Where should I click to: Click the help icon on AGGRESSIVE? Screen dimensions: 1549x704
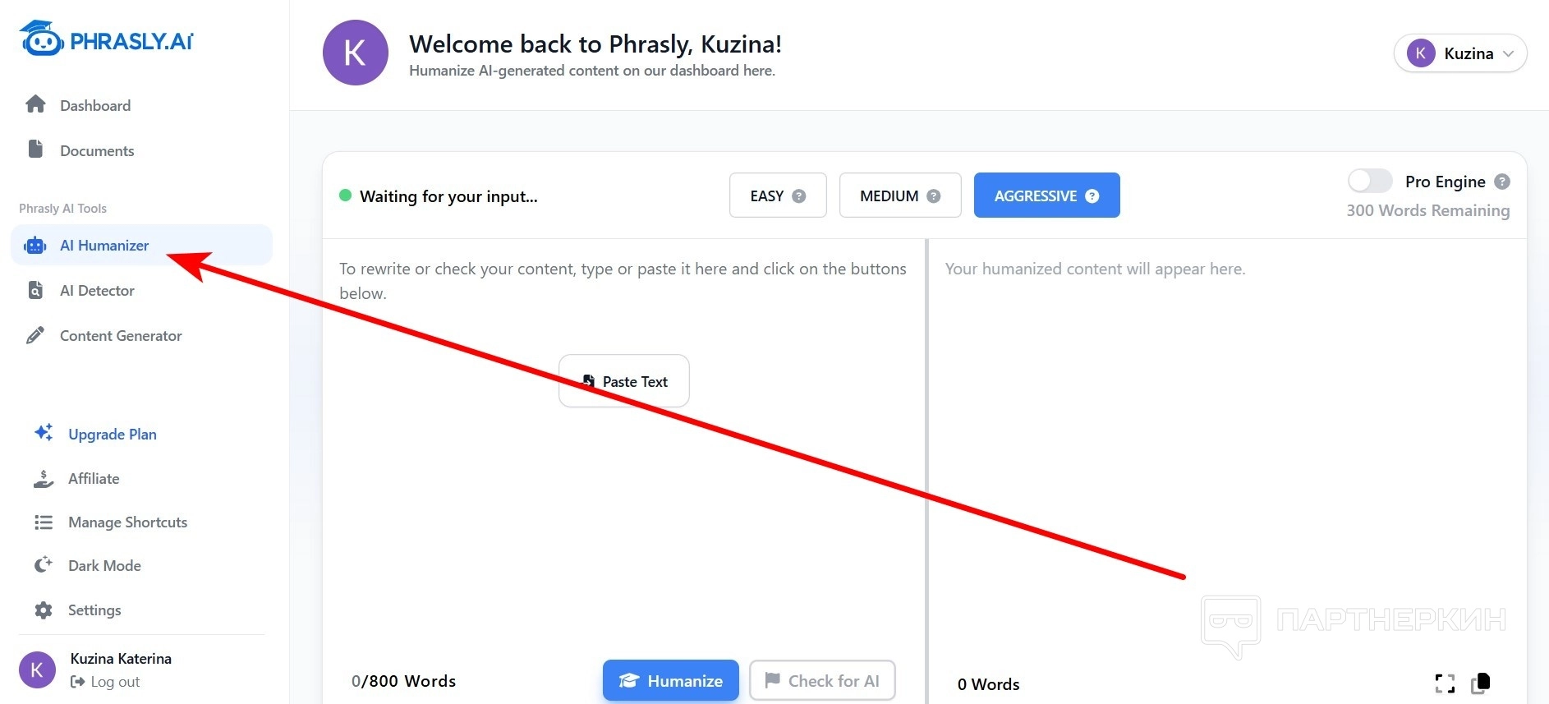tap(1092, 196)
